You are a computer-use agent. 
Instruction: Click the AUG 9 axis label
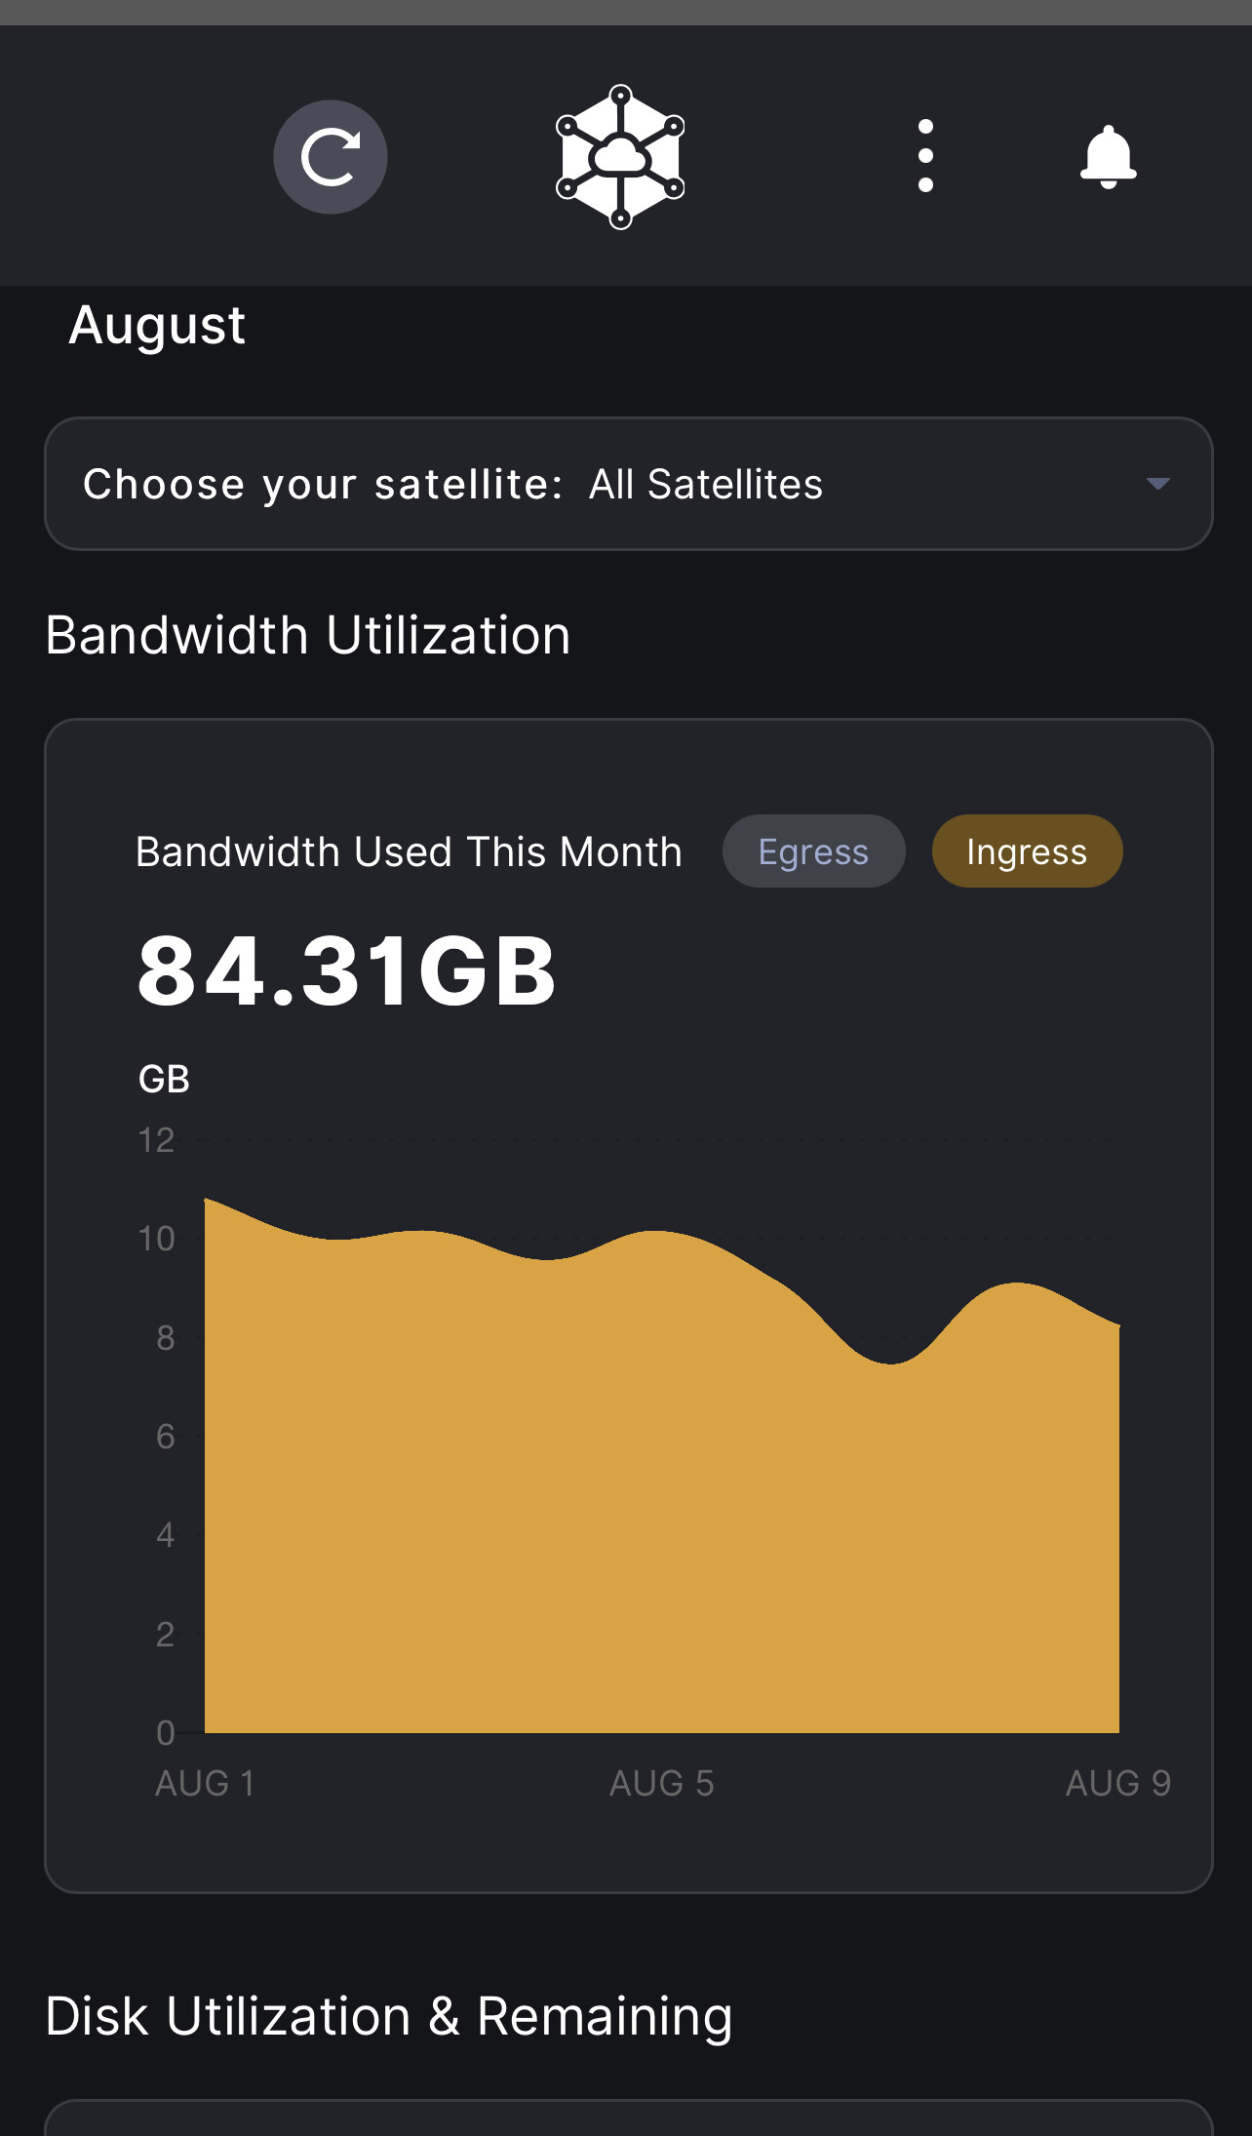coord(1117,1783)
